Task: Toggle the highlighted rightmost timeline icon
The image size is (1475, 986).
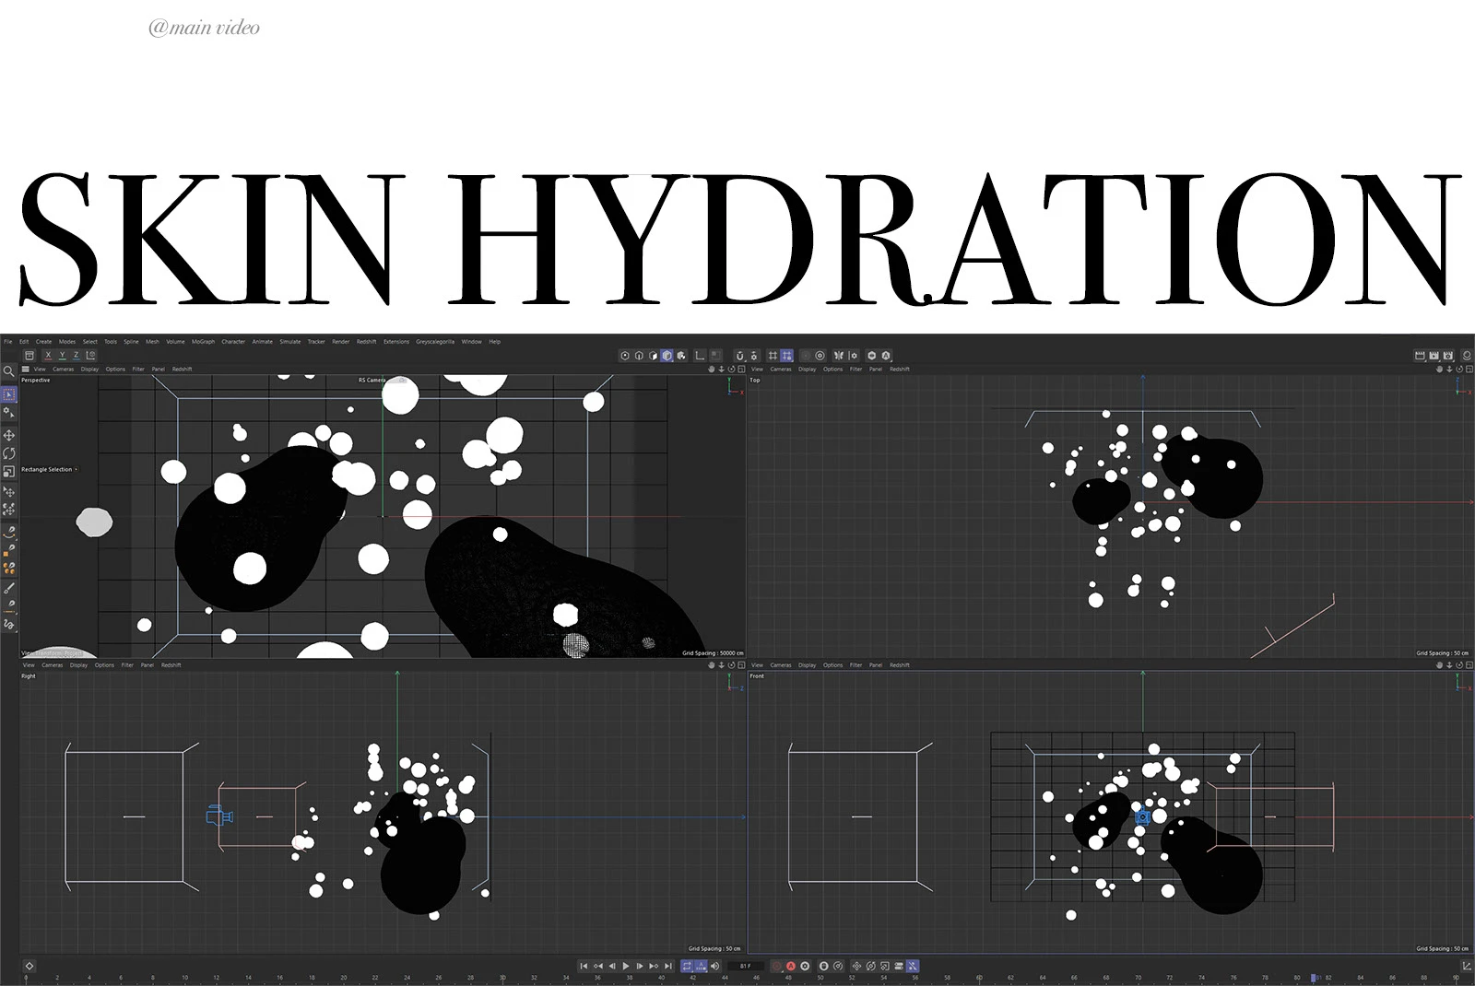Action: pos(913,966)
